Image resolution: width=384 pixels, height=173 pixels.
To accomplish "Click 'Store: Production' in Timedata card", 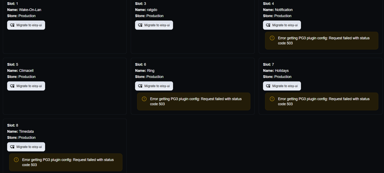I will 21,138.
